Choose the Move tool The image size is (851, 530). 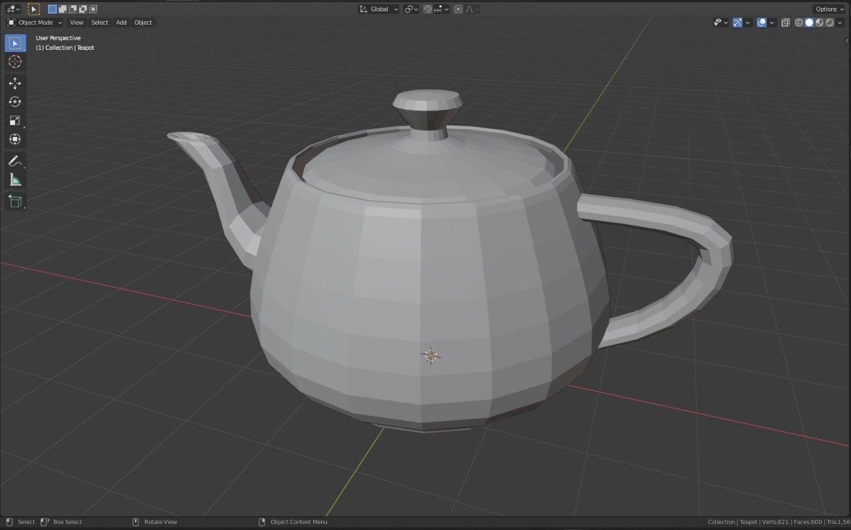15,83
